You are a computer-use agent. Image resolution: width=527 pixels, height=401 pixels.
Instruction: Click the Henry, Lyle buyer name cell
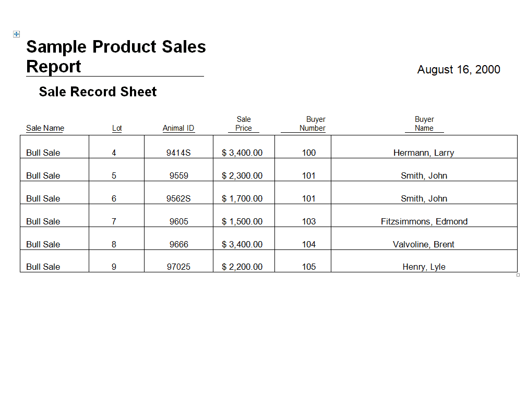424,261
